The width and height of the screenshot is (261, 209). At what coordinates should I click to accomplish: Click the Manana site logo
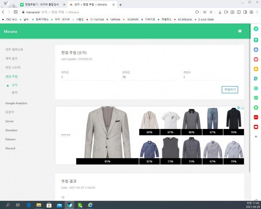coord(10,31)
